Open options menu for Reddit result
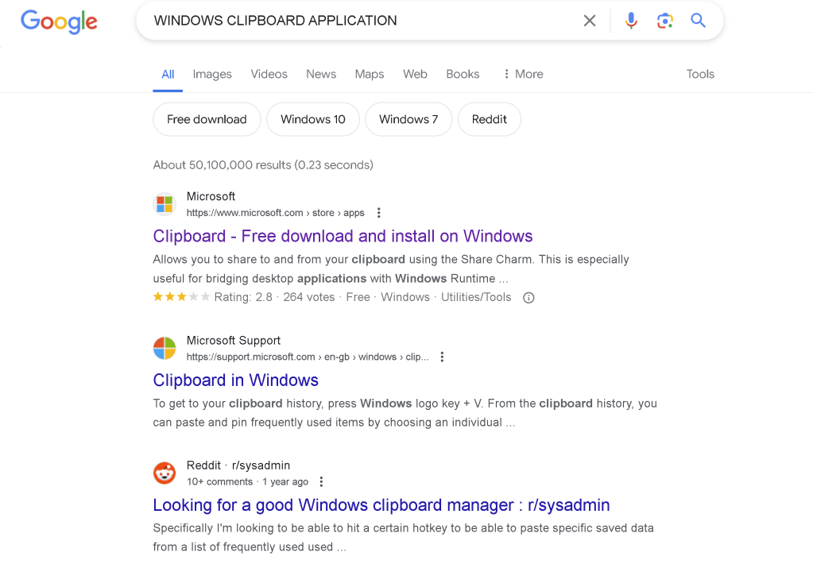Image resolution: width=813 pixels, height=564 pixels. tap(322, 481)
